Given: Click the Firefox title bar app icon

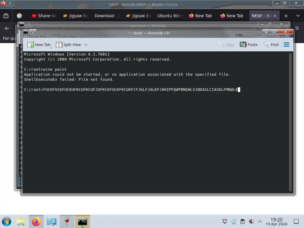Looking at the screenshot, I should click(3, 3).
